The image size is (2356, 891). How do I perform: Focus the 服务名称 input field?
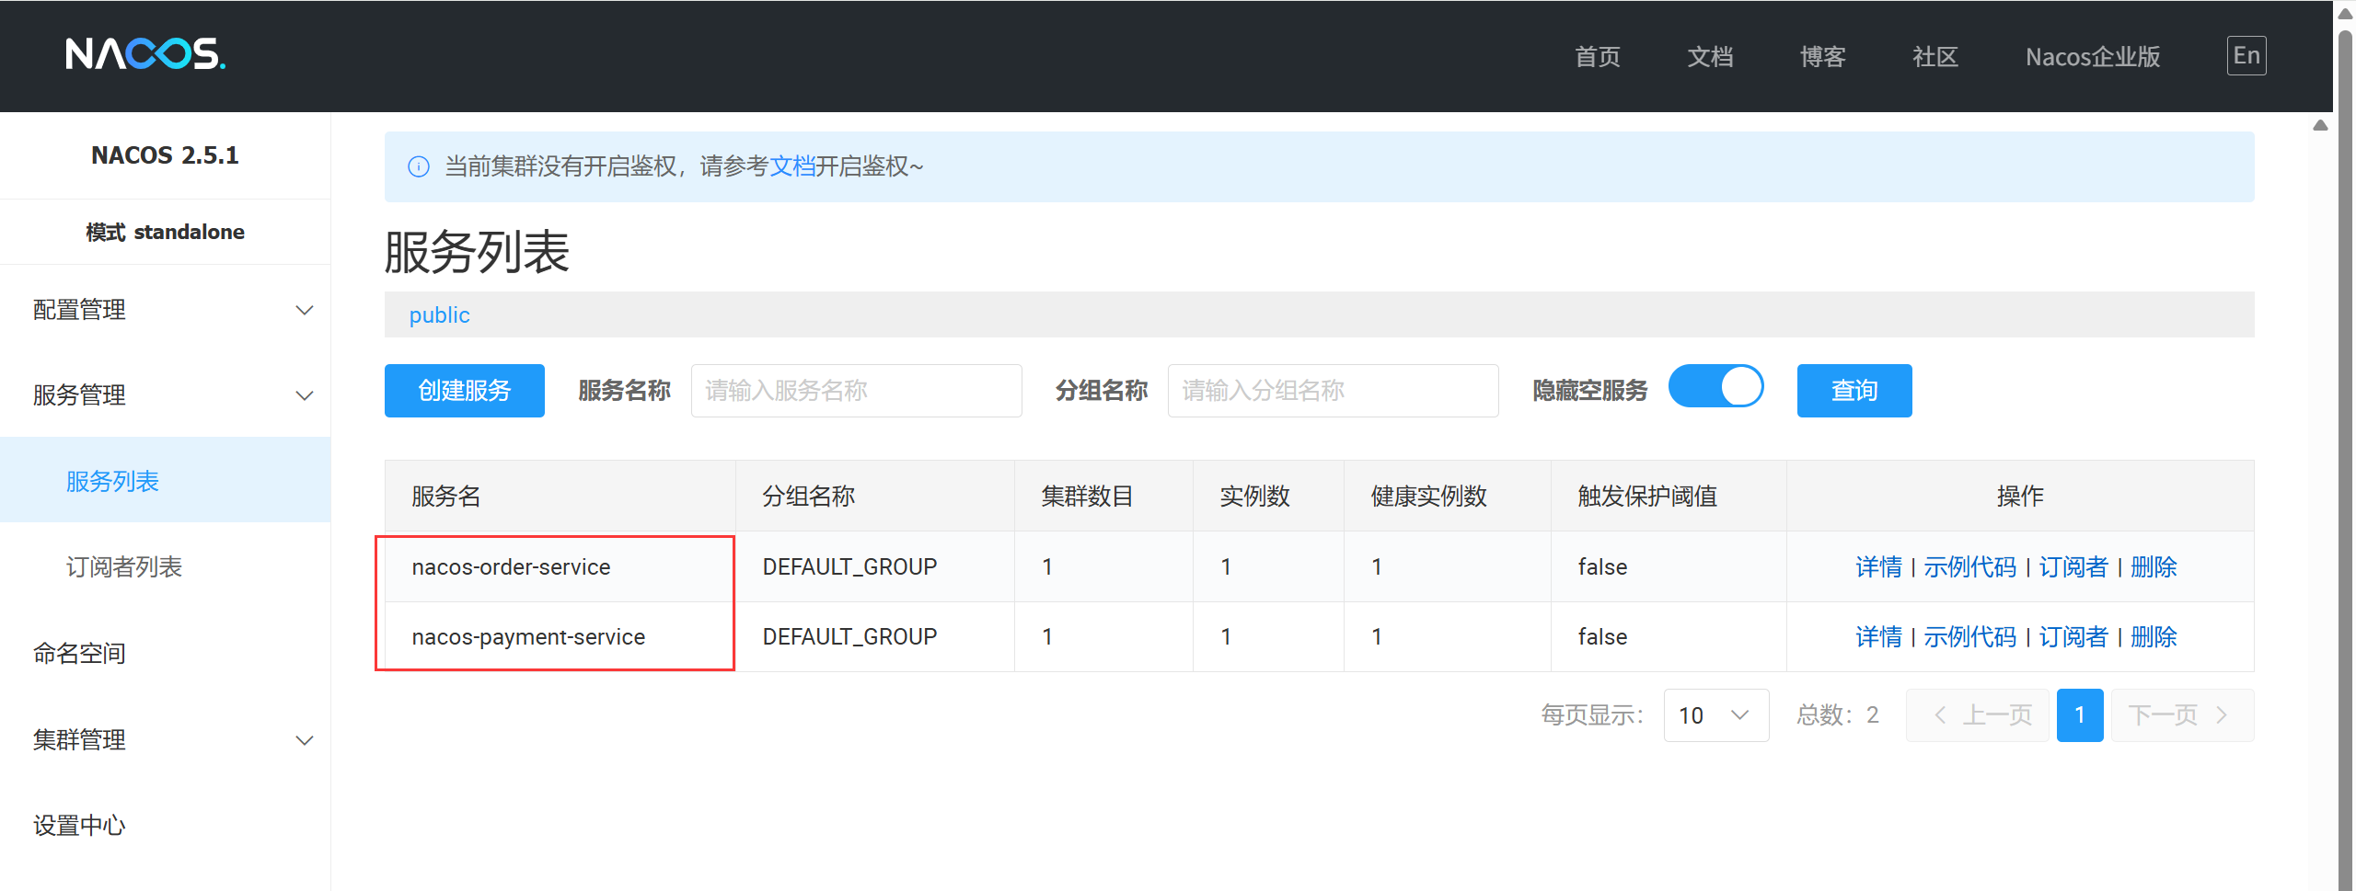coord(856,391)
